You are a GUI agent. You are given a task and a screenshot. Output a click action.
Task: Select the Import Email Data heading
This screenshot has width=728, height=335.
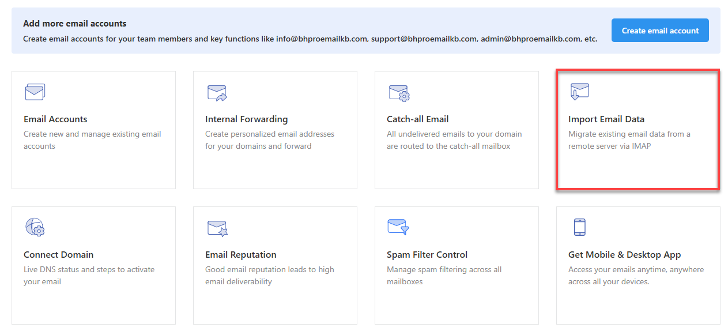606,119
